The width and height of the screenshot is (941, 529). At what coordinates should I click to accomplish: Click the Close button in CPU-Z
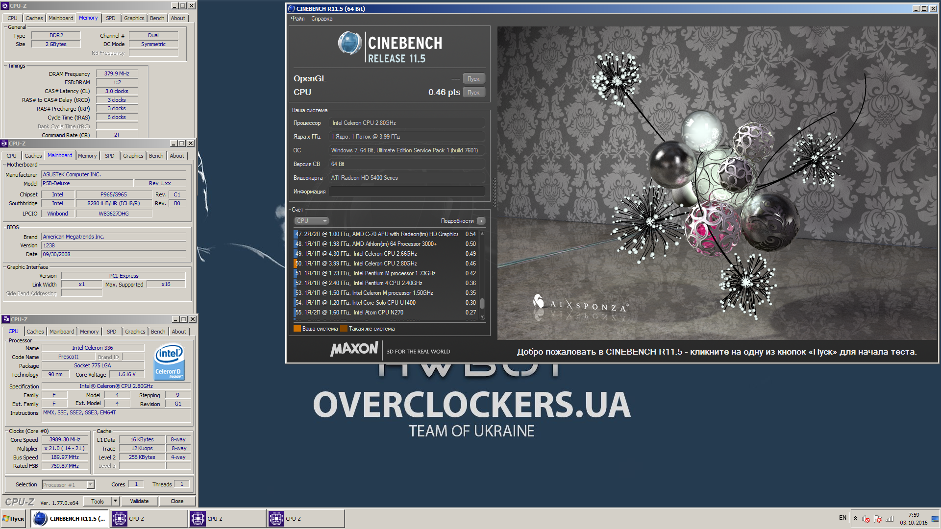click(x=177, y=501)
